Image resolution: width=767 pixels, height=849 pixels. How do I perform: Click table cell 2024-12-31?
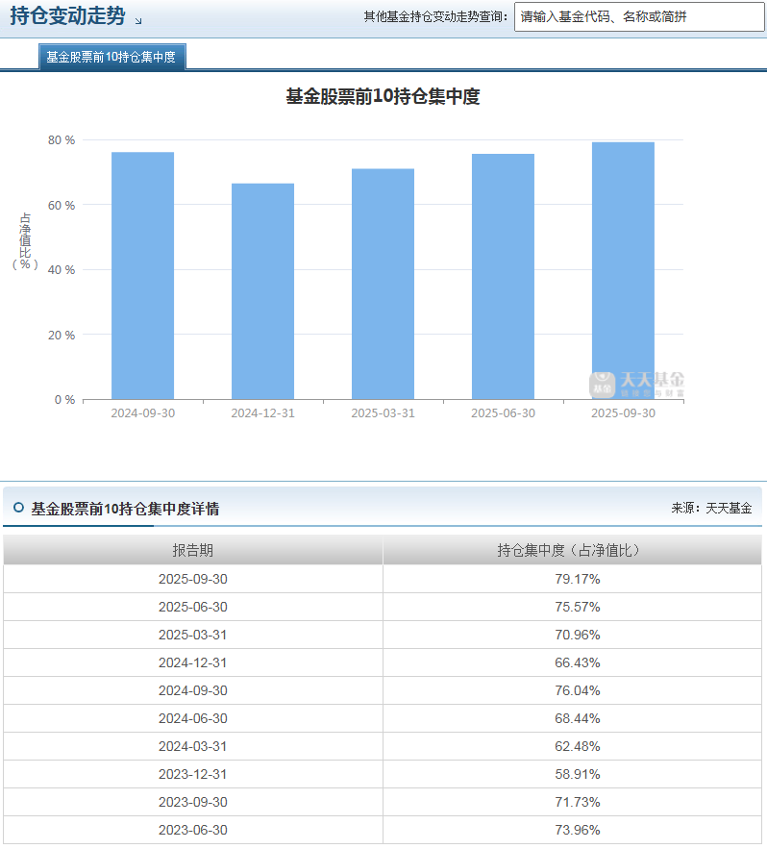(192, 662)
